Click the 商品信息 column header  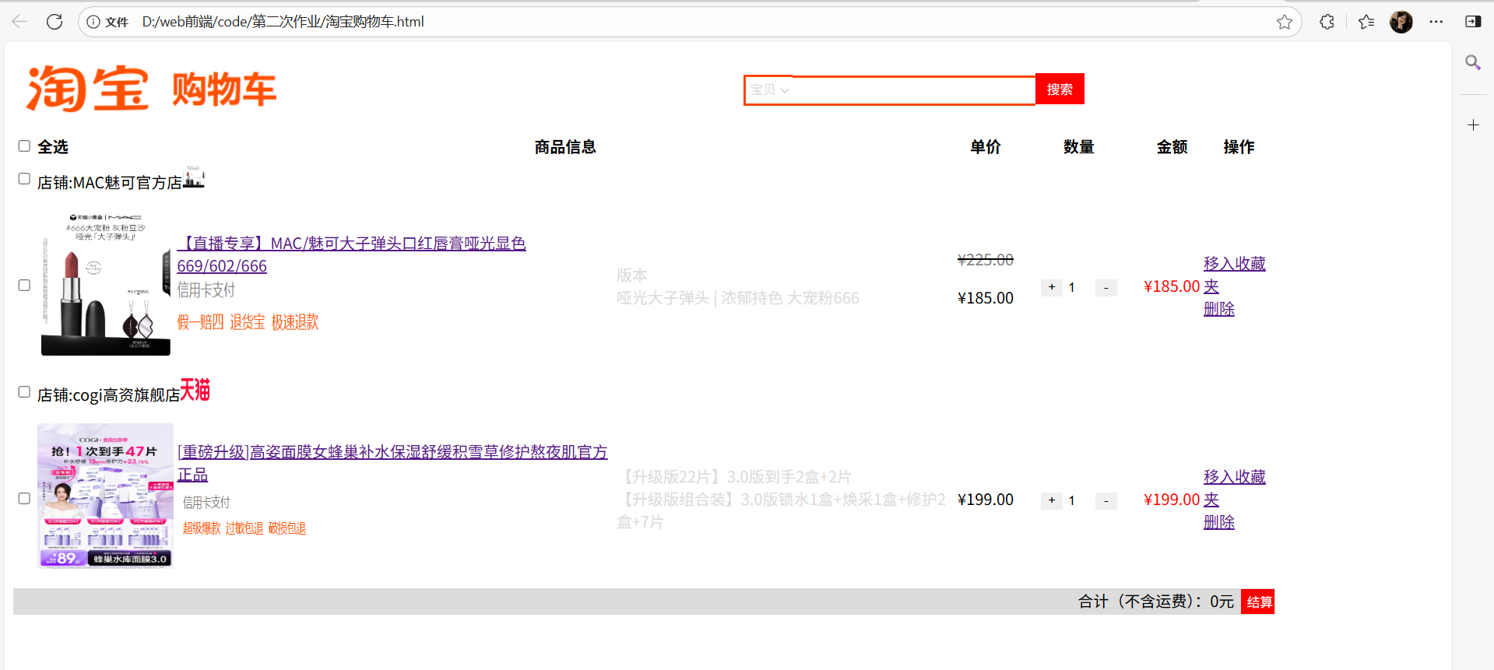565,147
